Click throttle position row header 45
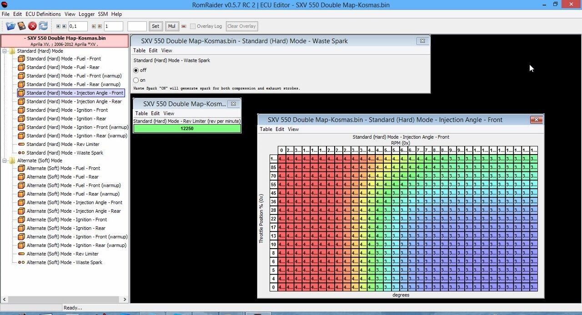The height and width of the screenshot is (315, 582). [x=274, y=193]
